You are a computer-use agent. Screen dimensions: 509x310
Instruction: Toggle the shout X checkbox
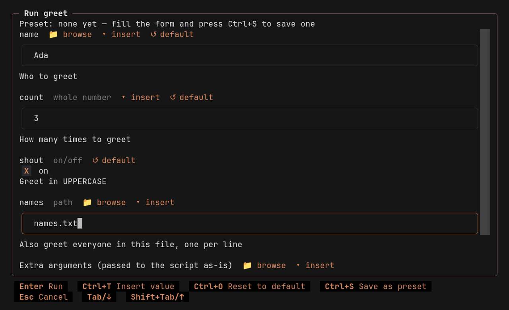click(x=27, y=171)
